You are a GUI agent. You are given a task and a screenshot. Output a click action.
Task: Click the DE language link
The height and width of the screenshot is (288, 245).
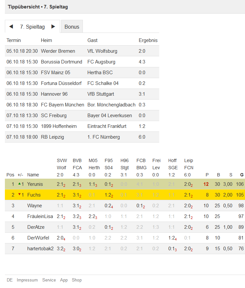pos(9,280)
